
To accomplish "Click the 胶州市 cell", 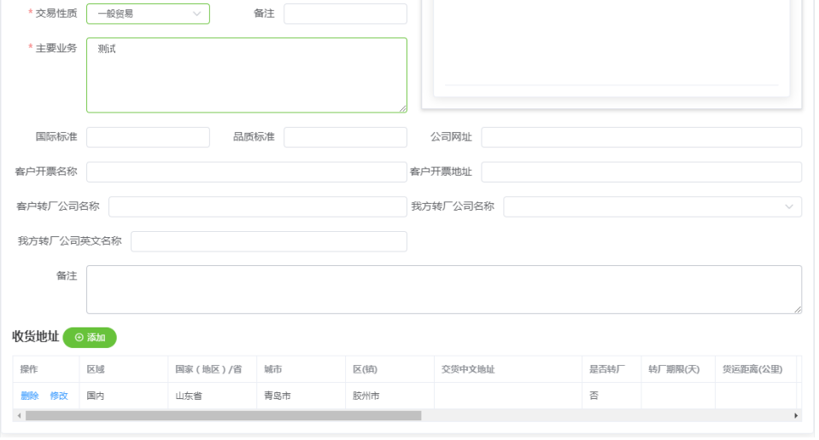I will pyautogui.click(x=390, y=396).
